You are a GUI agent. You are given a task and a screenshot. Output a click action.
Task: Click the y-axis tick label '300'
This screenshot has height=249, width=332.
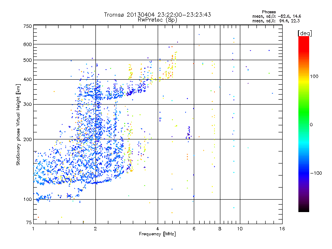tap(27, 105)
